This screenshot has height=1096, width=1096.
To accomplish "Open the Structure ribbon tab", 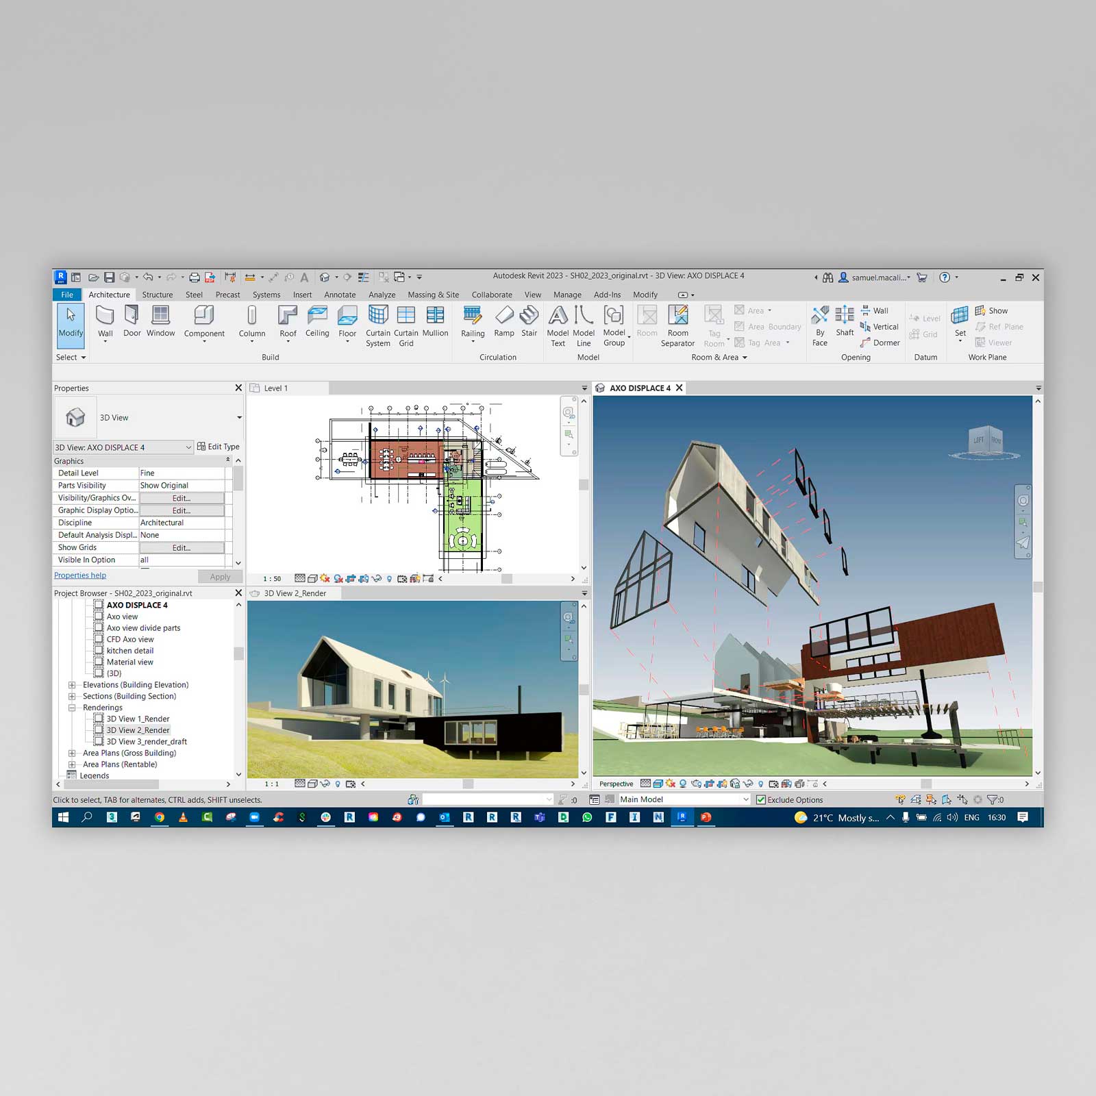I will tap(158, 295).
